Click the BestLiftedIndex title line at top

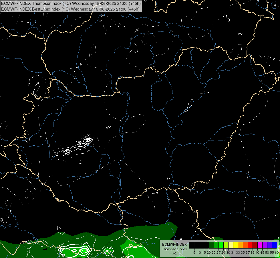(70, 9)
